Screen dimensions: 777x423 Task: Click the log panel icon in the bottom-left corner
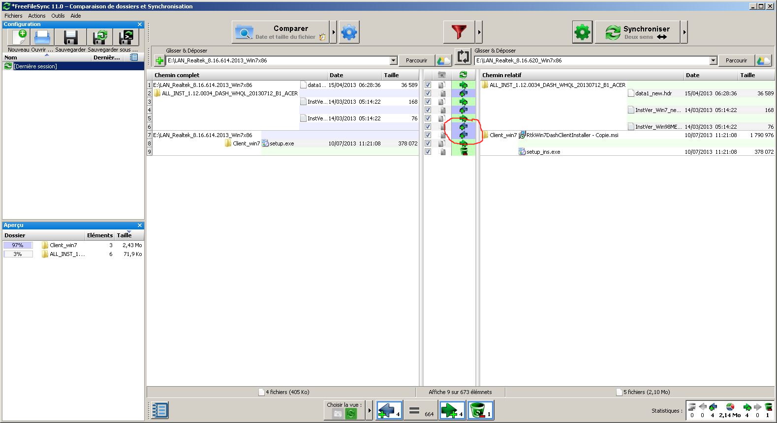[x=159, y=410]
